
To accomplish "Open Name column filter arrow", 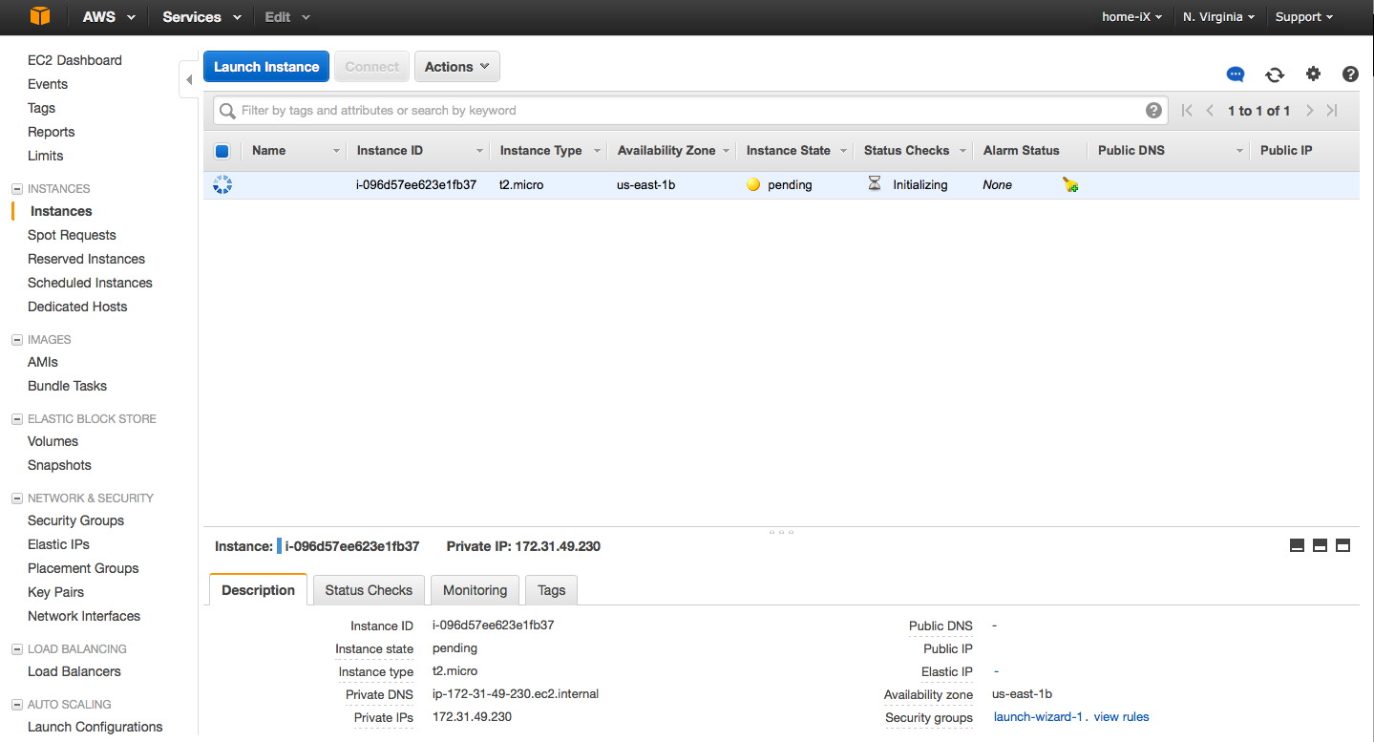I will click(336, 151).
